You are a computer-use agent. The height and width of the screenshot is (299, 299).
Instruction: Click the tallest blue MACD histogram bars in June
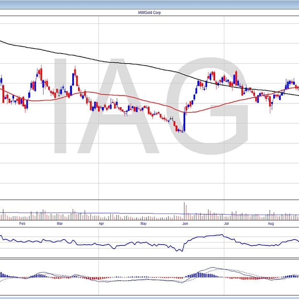coord(199,274)
